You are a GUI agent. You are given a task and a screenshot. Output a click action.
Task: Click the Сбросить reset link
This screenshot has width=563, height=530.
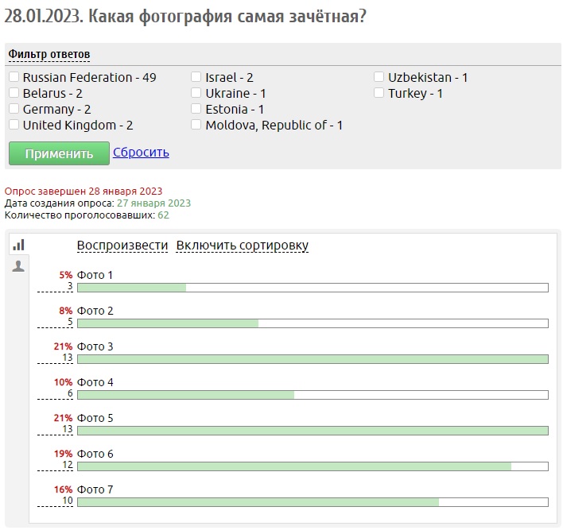click(141, 153)
